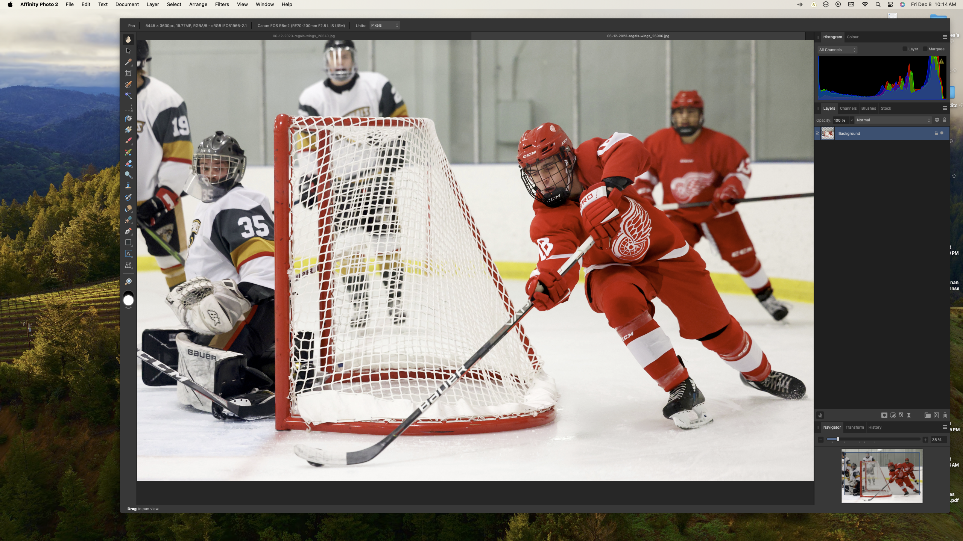Click Group Layers folder icon

(927, 415)
